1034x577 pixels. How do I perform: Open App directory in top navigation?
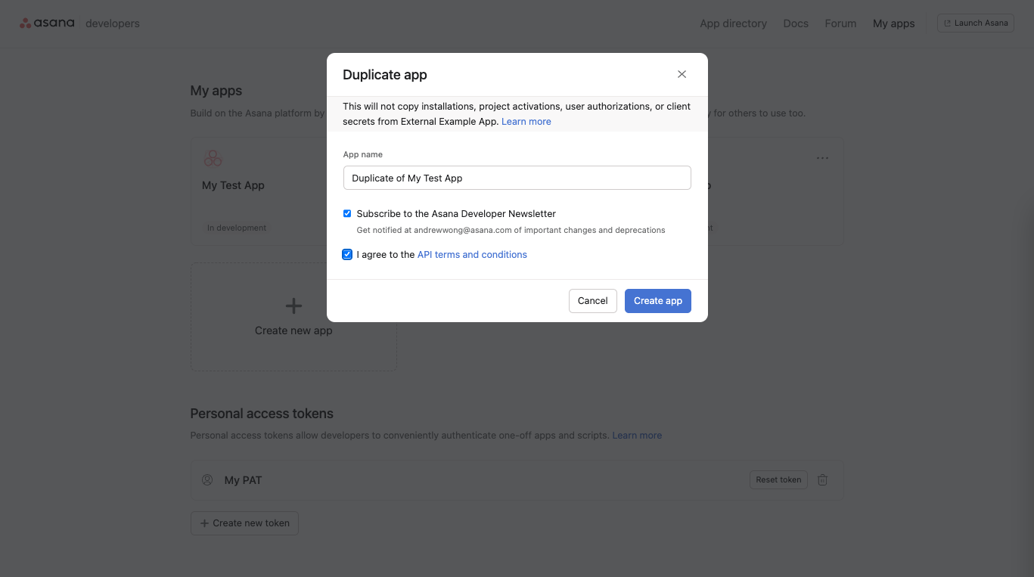(x=733, y=23)
